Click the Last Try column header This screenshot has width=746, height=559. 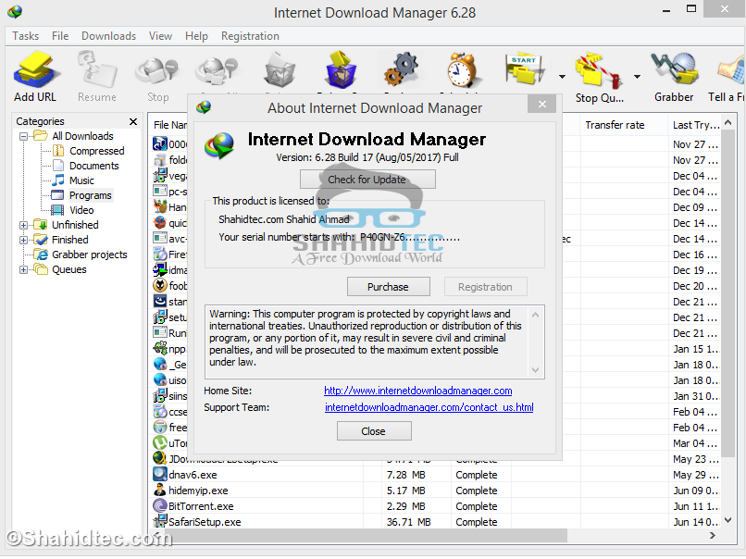pos(695,125)
